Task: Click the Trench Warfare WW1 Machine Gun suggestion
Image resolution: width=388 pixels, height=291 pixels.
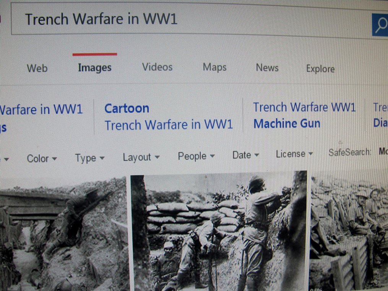Action: point(304,115)
